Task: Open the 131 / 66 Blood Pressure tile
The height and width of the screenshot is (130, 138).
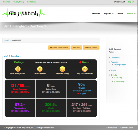Action: [x=20, y=89]
